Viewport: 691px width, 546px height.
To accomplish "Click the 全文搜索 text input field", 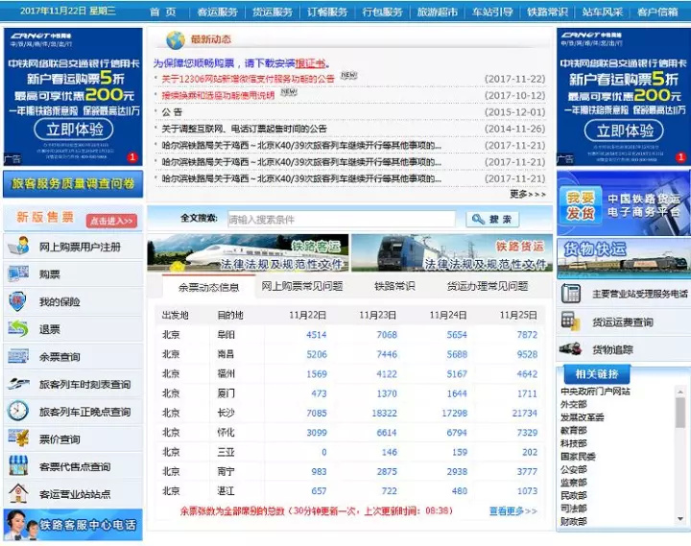I will pos(341,219).
